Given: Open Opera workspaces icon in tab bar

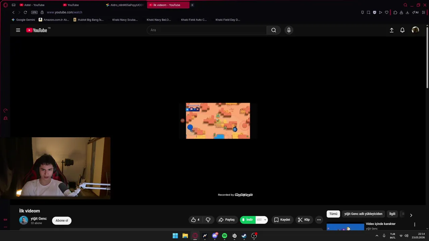Looking at the screenshot, I should click(13, 5).
